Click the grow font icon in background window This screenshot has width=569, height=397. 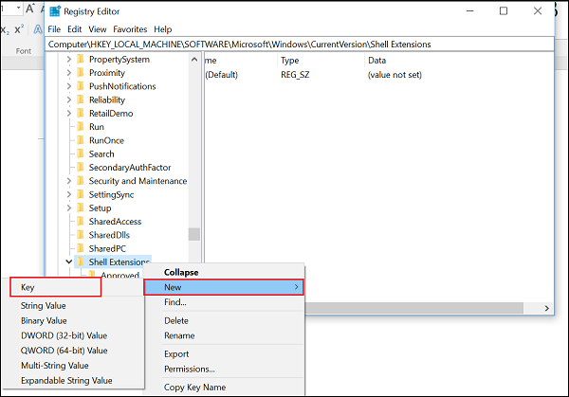[29, 9]
